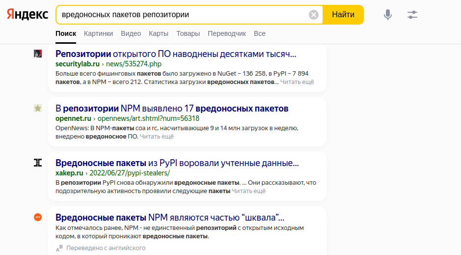Open result Вредоносные пакеты из PyPI воровали
461x255 pixels.
click(x=177, y=163)
